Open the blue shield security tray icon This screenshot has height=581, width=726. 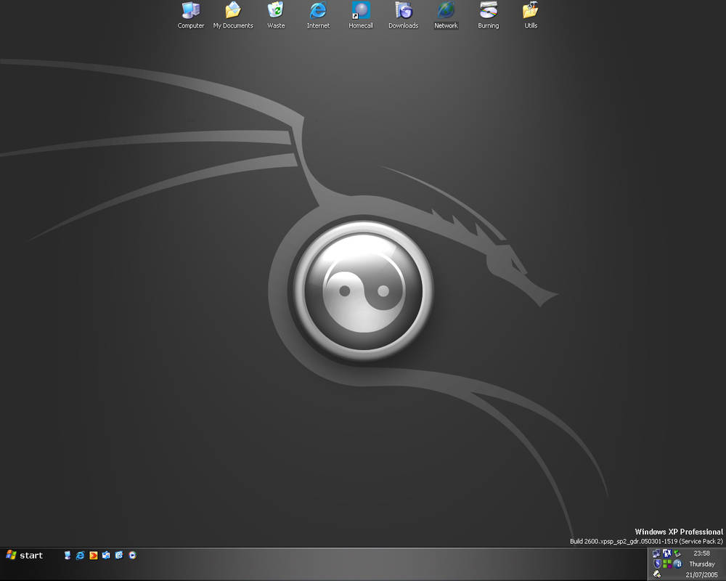pyautogui.click(x=657, y=564)
